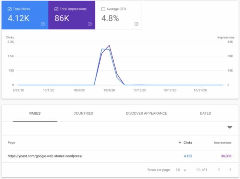Uncheck the Total clicks checkbox
The height and width of the screenshot is (179, 240).
tap(10, 8)
